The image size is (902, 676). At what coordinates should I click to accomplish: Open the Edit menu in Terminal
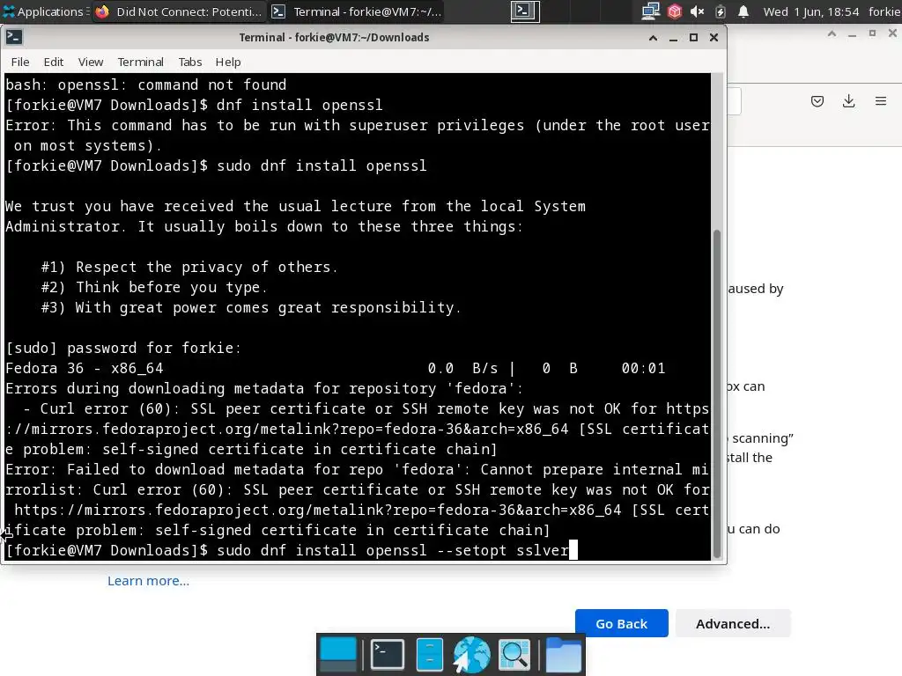coord(54,62)
